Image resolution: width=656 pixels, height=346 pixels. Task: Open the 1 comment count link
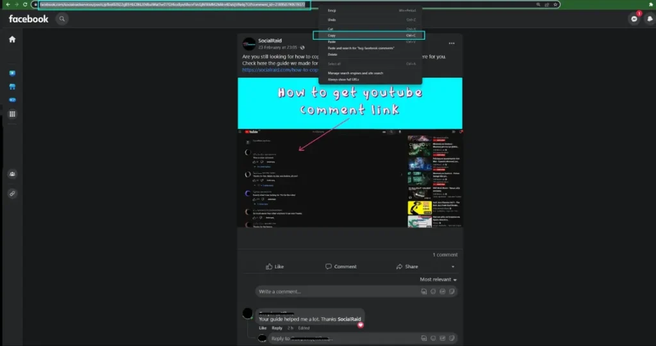tap(445, 255)
